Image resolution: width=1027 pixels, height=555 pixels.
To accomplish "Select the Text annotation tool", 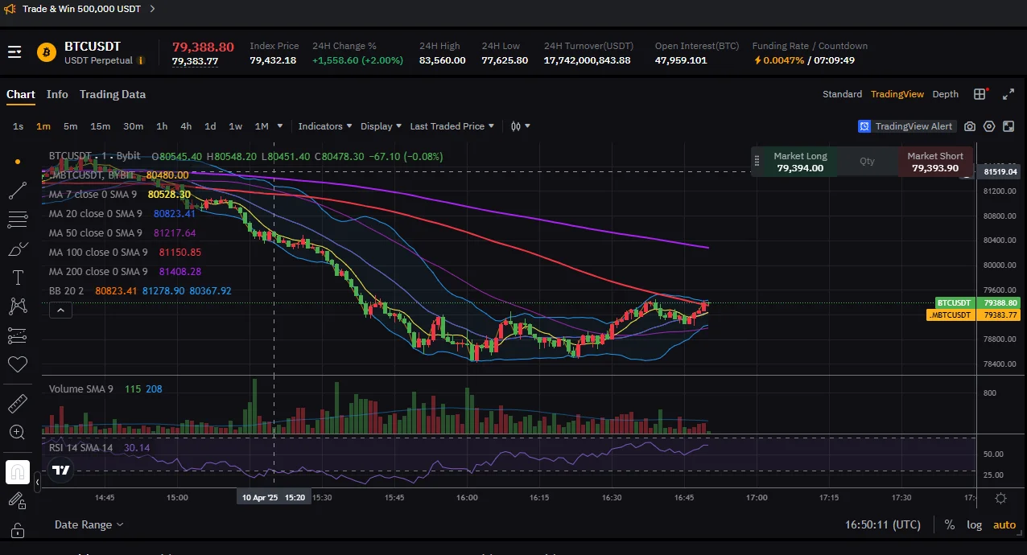I will [x=18, y=277].
